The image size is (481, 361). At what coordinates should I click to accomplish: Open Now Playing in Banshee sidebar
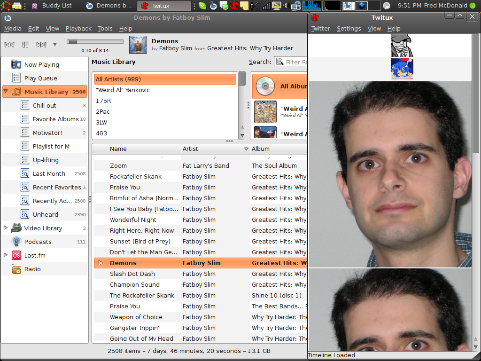pyautogui.click(x=45, y=64)
